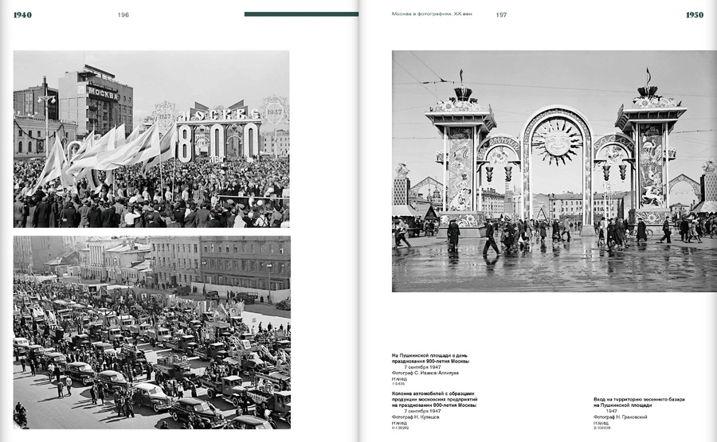Click page number 197
This screenshot has height=442, width=717.
pos(501,14)
